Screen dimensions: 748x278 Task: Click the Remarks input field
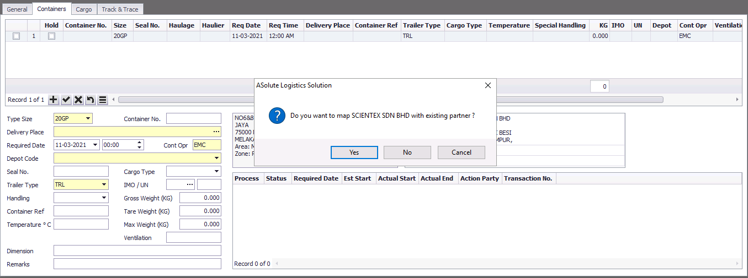[137, 264]
